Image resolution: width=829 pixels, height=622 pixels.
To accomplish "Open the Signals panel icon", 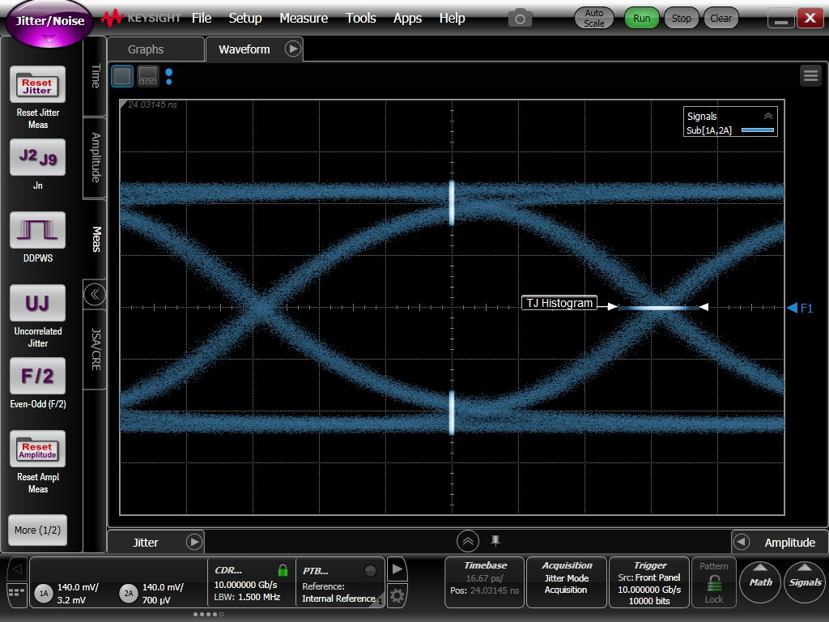I will click(x=804, y=582).
